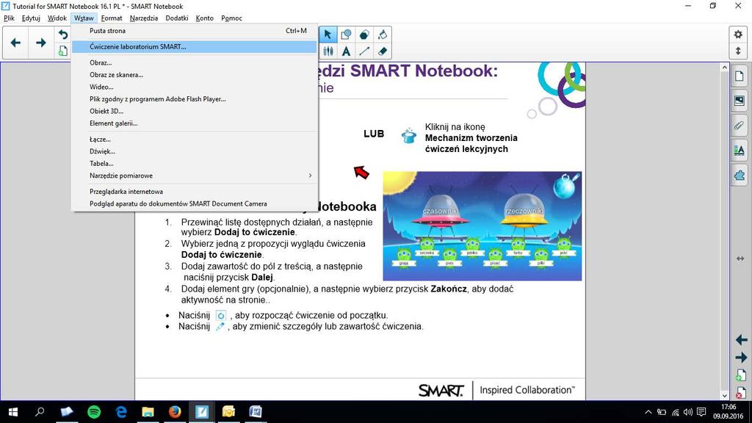Open the Pomoc menu

tap(231, 18)
